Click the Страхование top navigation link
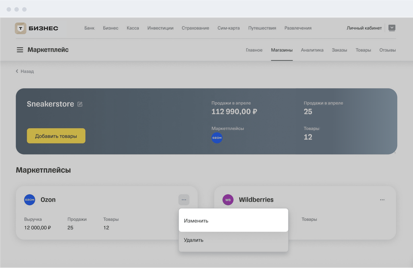413x268 pixels. [x=195, y=28]
